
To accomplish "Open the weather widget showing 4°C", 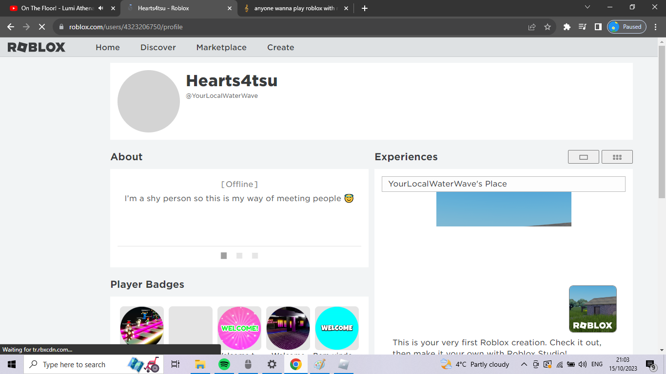I will (x=474, y=364).
